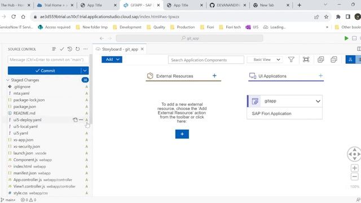This screenshot has width=361, height=203.
Task: Expand all storyboard cards icon
Action: point(320,60)
